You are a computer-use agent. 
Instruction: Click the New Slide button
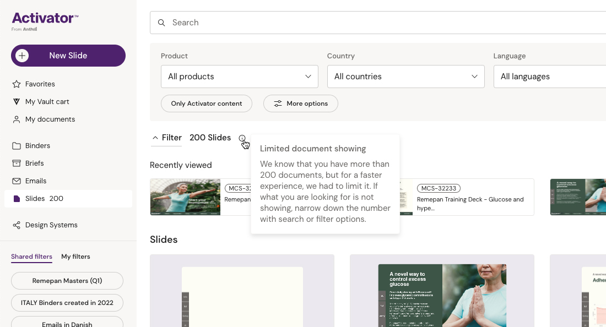[68, 56]
